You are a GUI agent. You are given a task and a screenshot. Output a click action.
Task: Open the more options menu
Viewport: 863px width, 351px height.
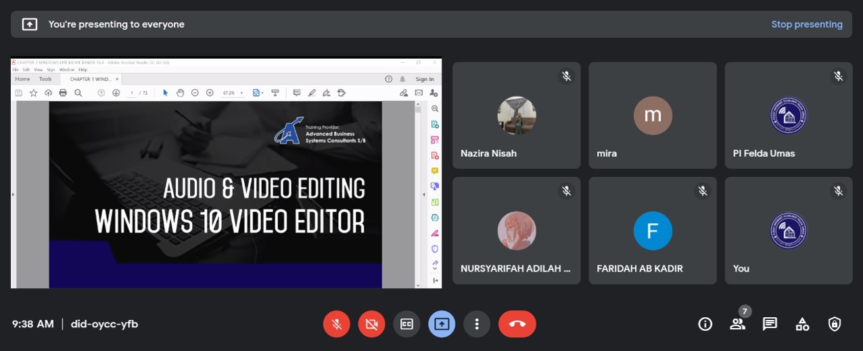[x=477, y=324]
